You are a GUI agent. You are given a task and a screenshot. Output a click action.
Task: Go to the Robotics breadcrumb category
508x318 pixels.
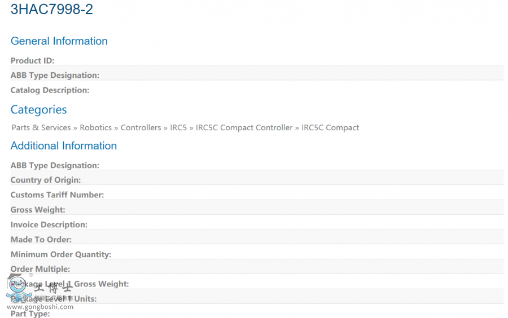[95, 127]
